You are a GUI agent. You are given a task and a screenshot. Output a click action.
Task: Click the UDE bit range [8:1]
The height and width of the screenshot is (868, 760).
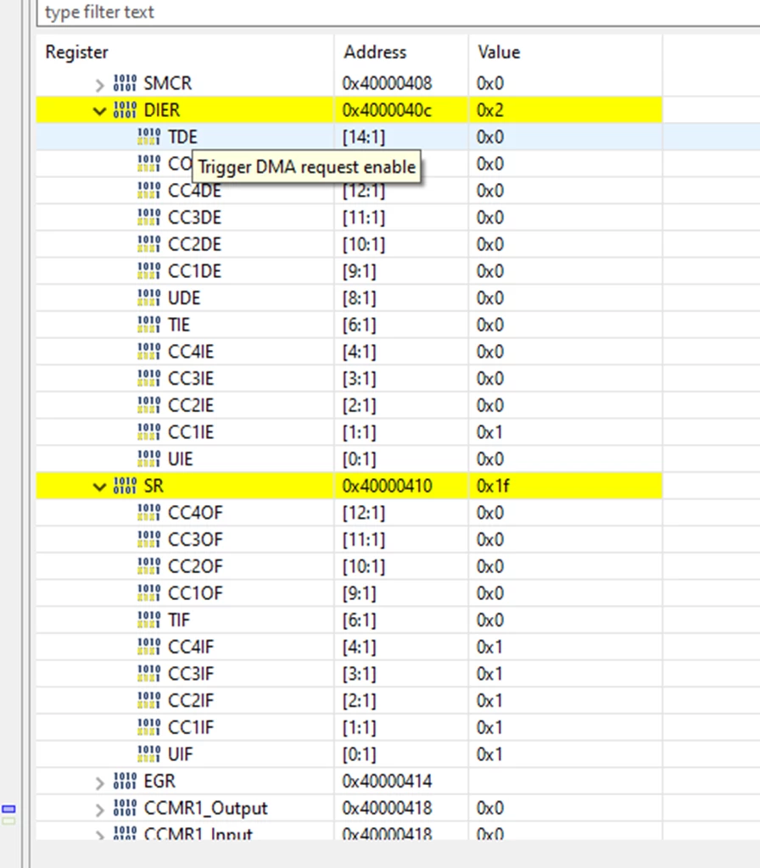tap(359, 298)
